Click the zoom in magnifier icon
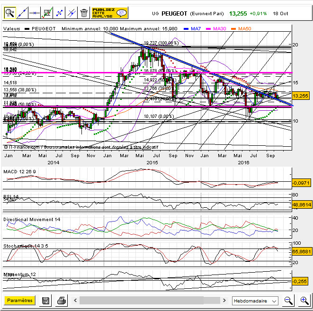 click(304, 301)
